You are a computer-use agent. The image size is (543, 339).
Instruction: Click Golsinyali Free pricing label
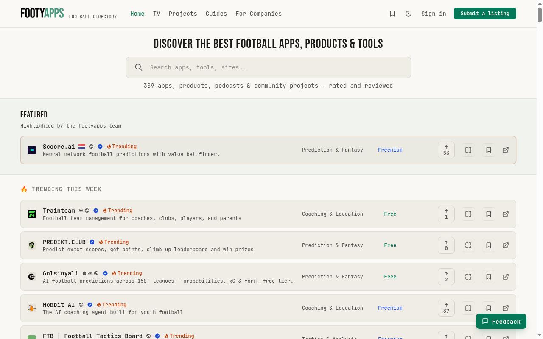click(x=390, y=277)
